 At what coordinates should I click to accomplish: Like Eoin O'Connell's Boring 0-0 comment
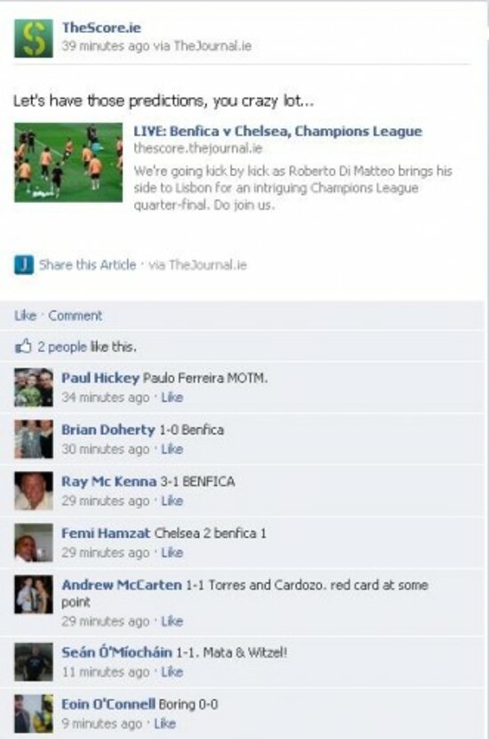[164, 724]
